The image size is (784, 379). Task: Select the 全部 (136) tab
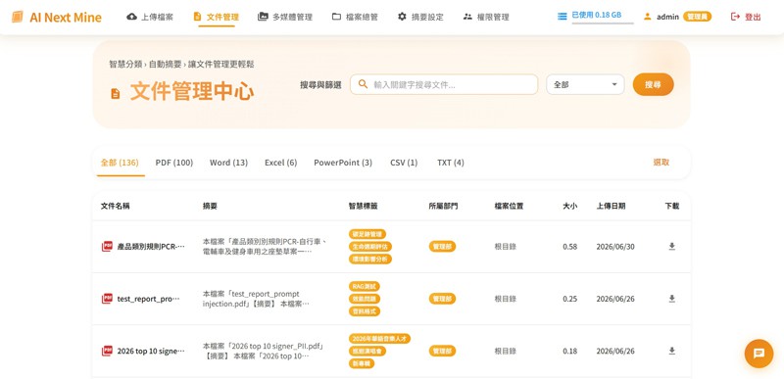point(120,163)
